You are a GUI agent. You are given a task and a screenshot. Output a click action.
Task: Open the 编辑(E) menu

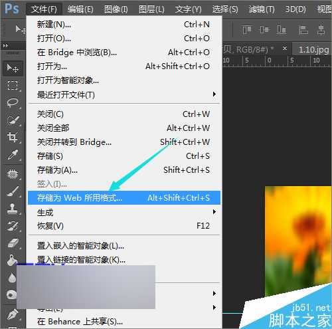point(80,9)
